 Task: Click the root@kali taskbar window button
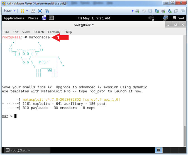[x=27, y=150]
